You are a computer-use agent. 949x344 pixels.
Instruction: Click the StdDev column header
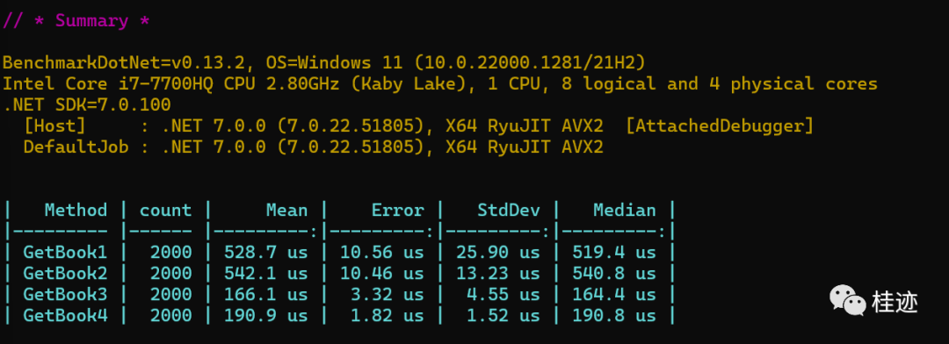pyautogui.click(x=509, y=211)
